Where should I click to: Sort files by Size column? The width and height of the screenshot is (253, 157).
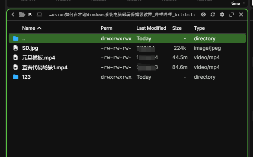point(177,28)
